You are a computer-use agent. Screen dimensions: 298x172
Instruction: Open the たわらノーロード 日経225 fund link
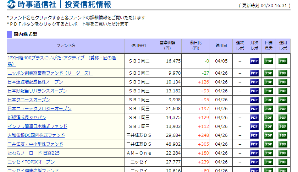tap(33, 153)
